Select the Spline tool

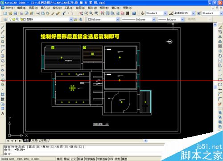(x=3, y=66)
